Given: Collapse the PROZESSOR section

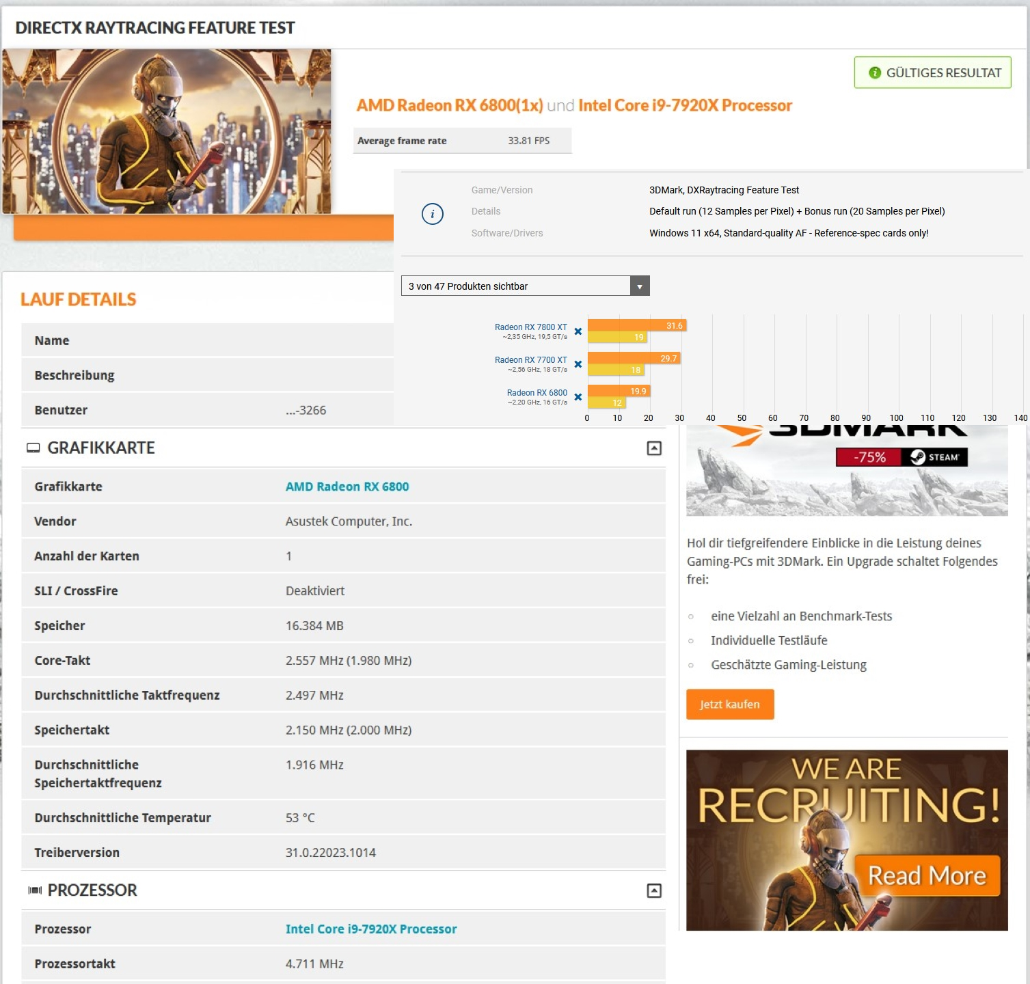Looking at the screenshot, I should click(654, 890).
